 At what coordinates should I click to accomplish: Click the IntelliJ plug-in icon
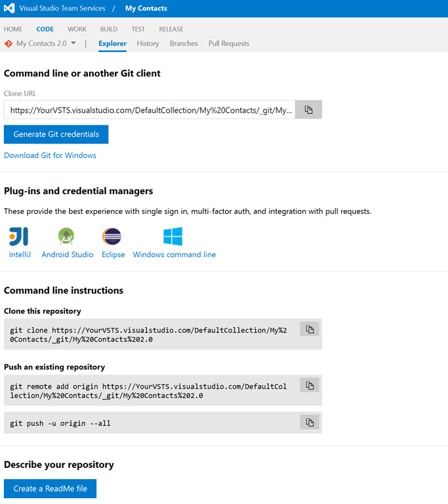pos(19,236)
